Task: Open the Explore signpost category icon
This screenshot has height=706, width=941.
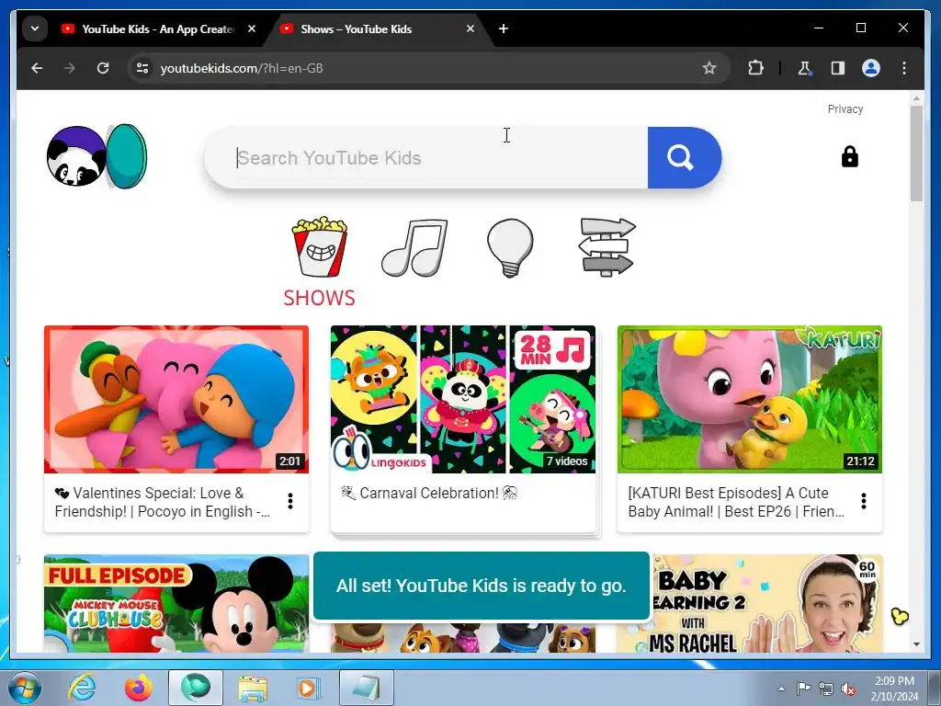Action: pos(607,246)
